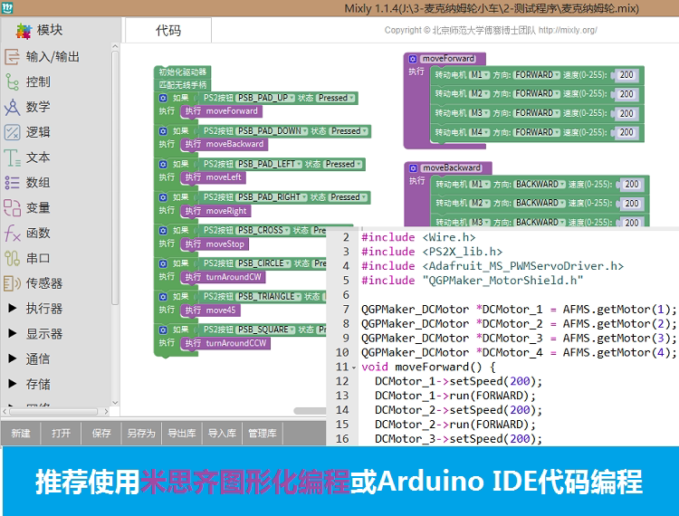
Task: Click gear icon on PSB_PAD_RIGHT if block
Action: [x=163, y=197]
